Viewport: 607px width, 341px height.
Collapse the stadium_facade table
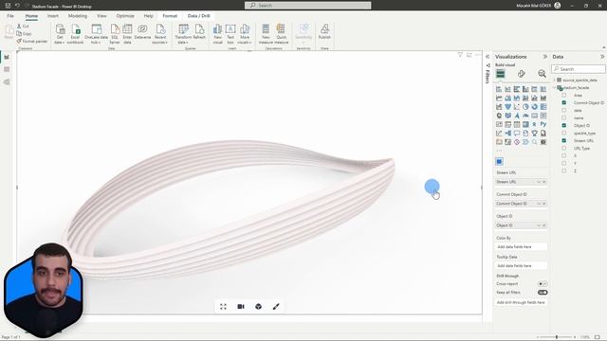(x=554, y=88)
